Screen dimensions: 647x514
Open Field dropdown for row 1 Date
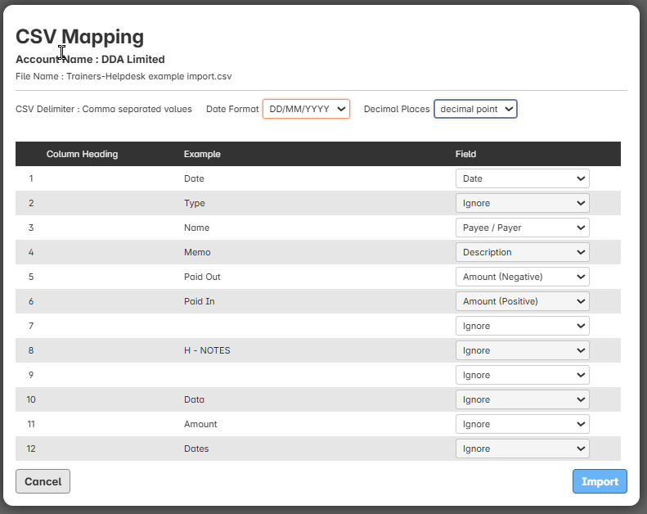523,178
